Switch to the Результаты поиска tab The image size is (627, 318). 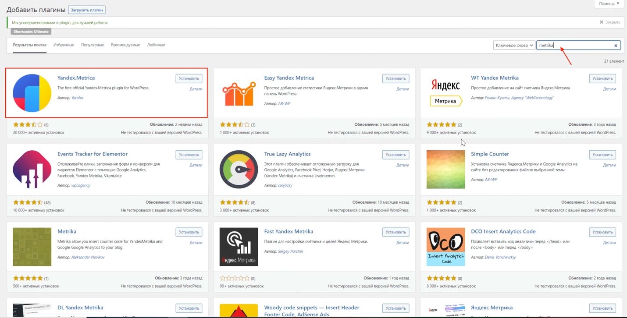click(x=29, y=45)
